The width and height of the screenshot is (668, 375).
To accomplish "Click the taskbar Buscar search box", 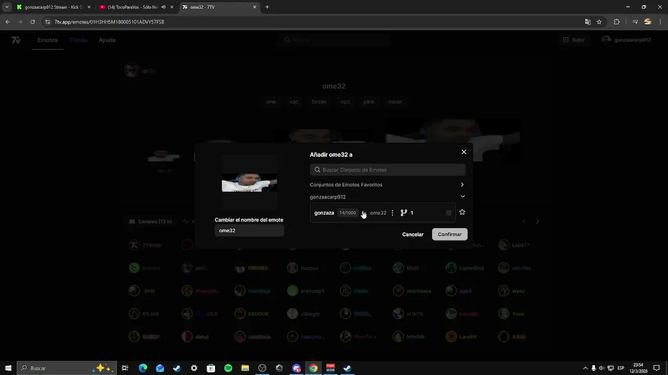I will click(x=67, y=368).
